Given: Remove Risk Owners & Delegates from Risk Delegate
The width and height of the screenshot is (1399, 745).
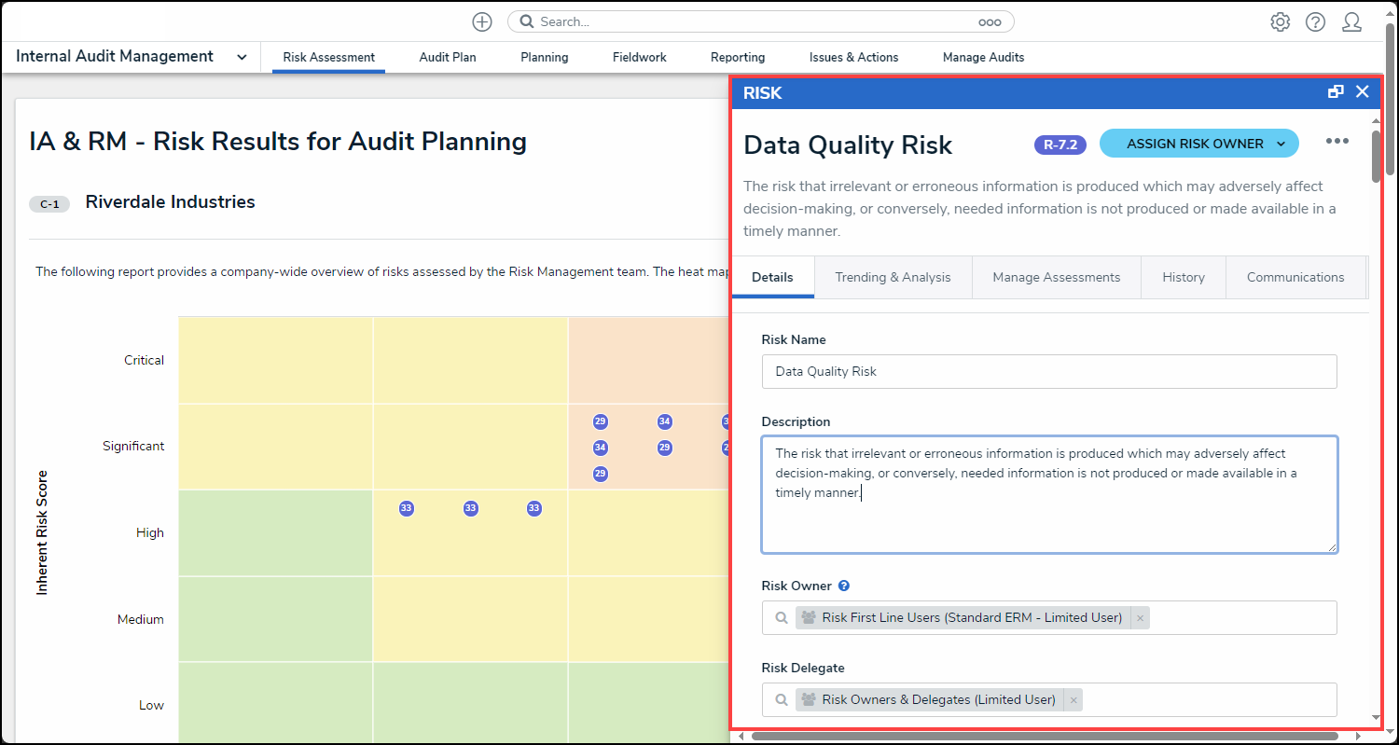Looking at the screenshot, I should (x=1073, y=700).
